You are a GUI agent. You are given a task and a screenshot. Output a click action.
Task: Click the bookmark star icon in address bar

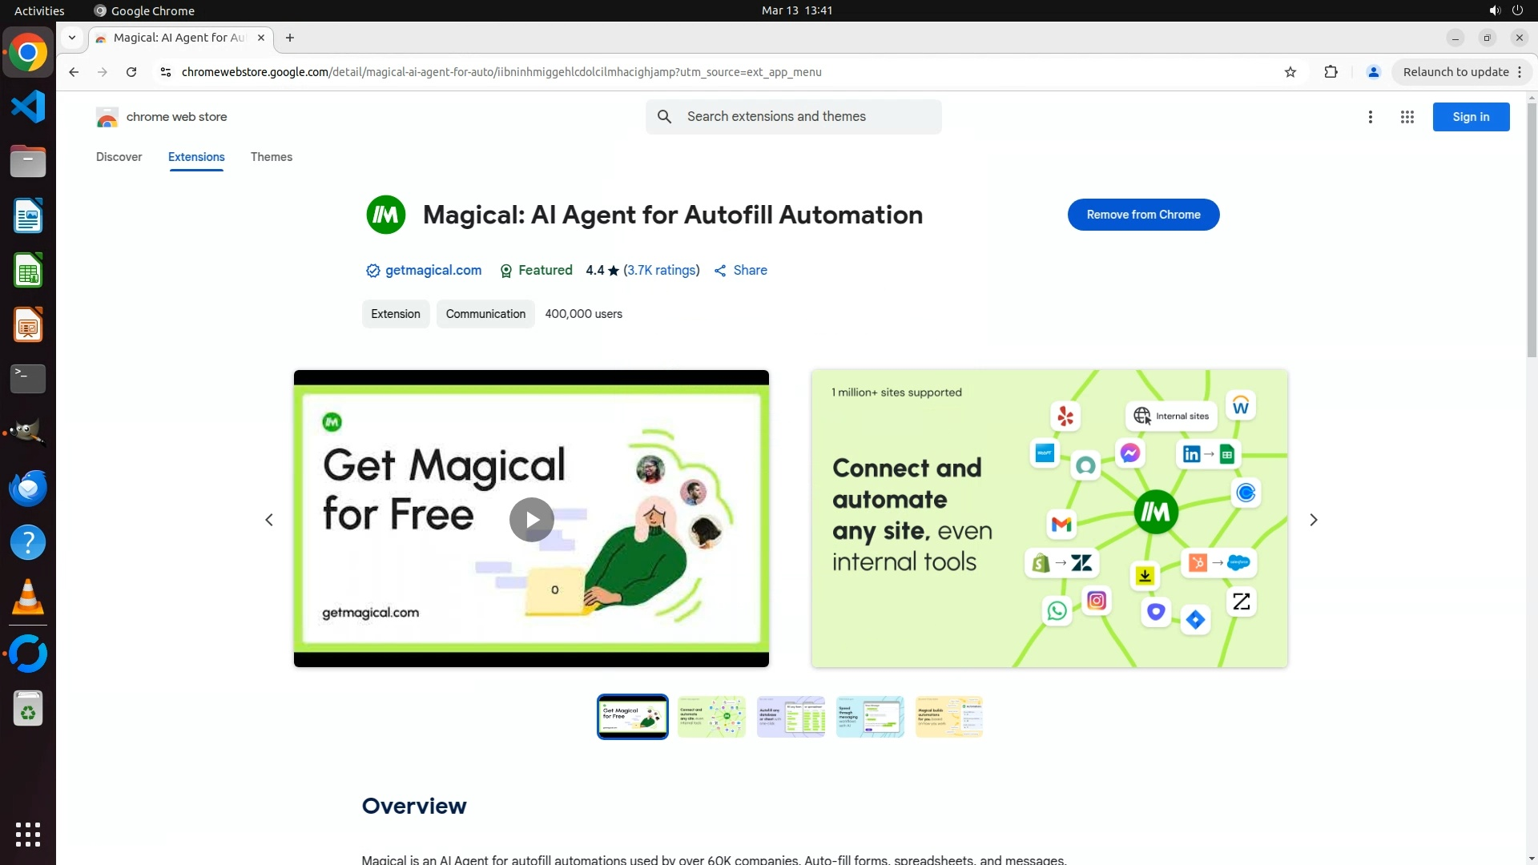[x=1290, y=72]
